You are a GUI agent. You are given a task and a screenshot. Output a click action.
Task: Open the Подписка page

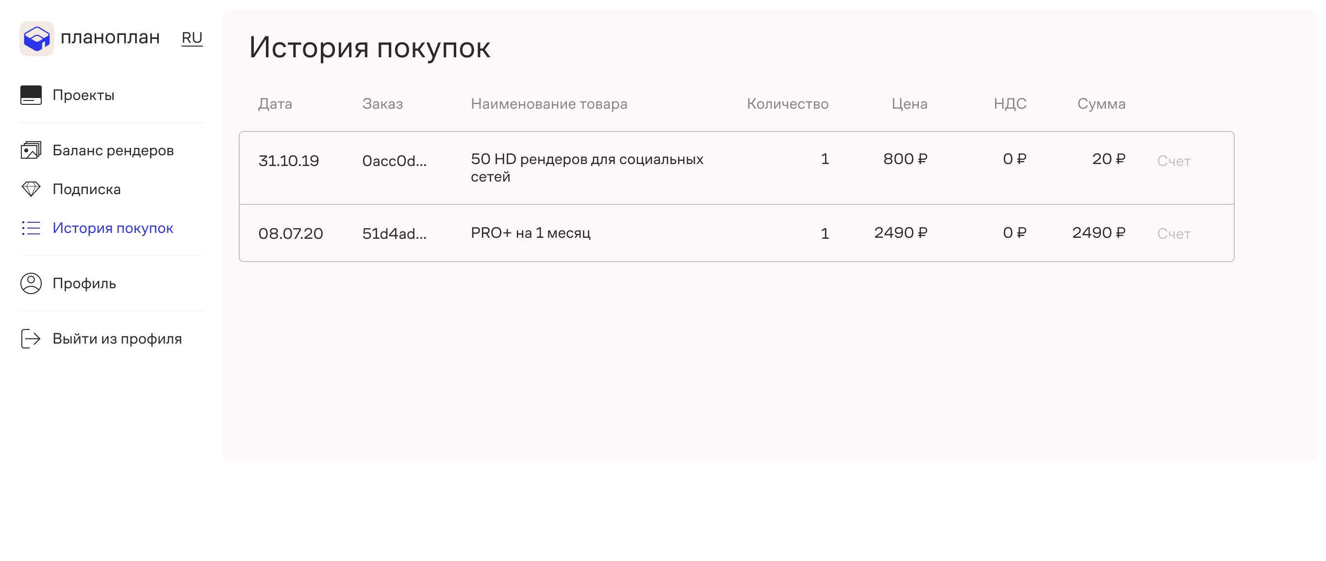click(86, 189)
